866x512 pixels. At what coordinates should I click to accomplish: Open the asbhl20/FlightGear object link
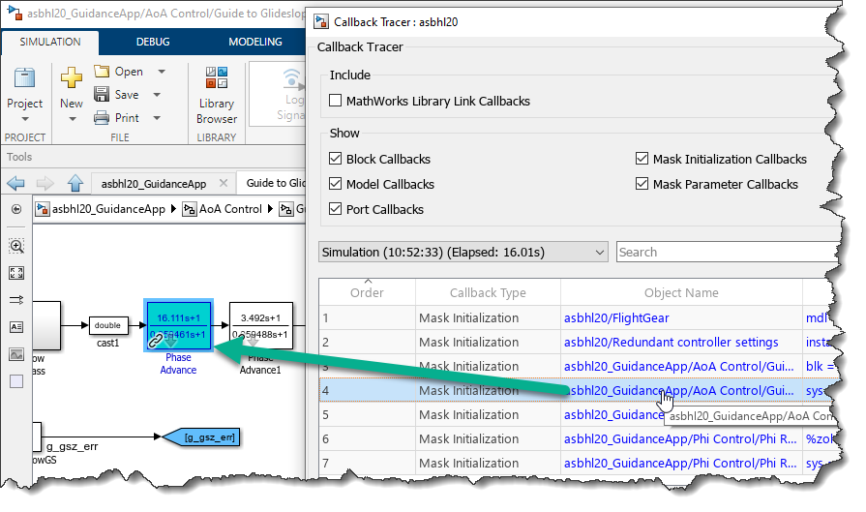pos(615,317)
